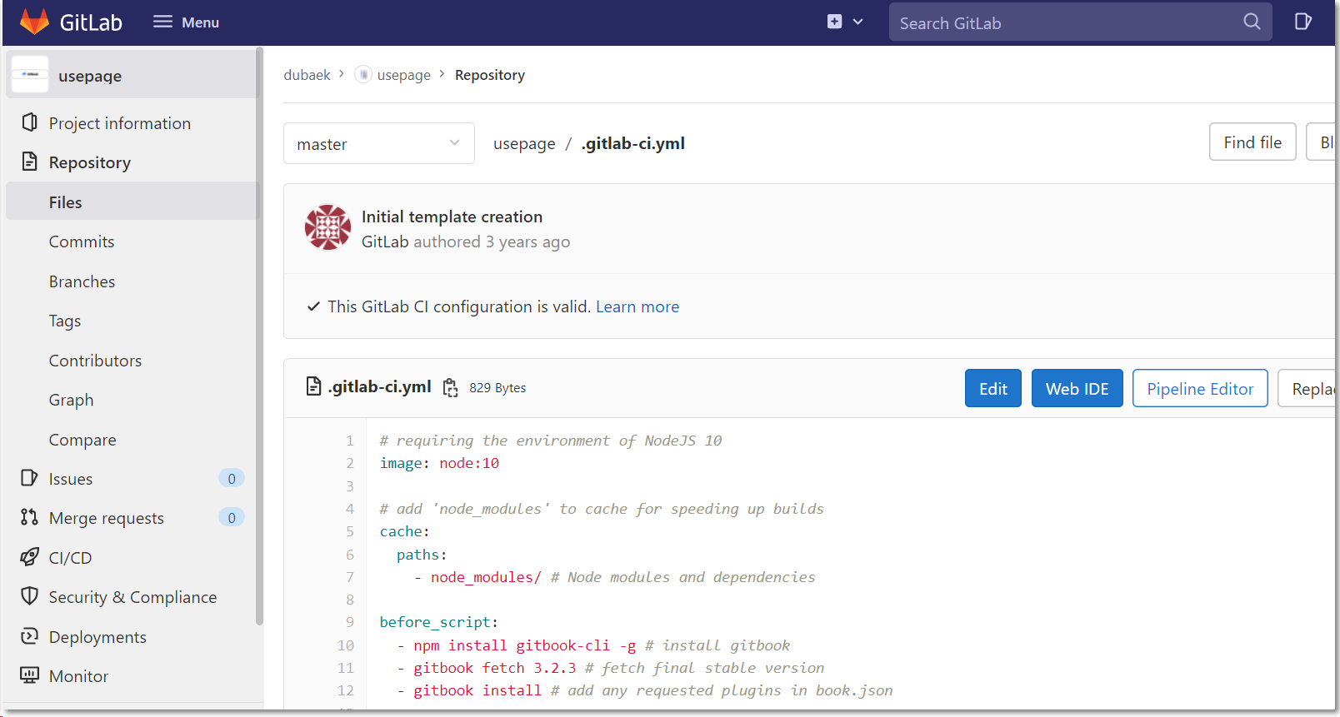1340x717 pixels.
Task: Open the usepage project title in sidebar
Action: pos(90,76)
